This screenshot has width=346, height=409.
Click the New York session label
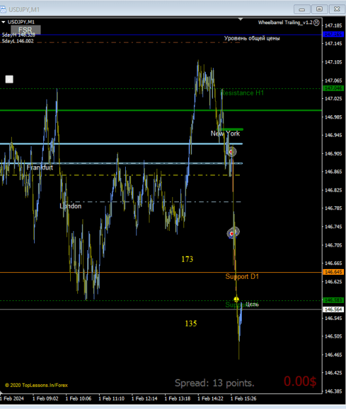click(x=225, y=133)
